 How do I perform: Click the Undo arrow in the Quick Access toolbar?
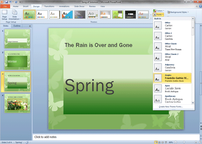coord(10,2)
